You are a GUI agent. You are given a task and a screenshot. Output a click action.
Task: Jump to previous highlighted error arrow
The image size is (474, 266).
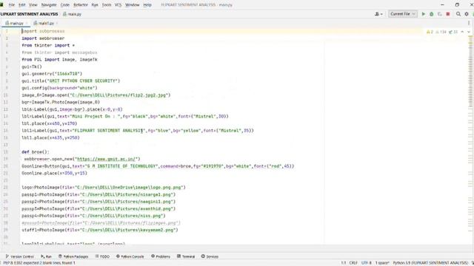point(462,32)
